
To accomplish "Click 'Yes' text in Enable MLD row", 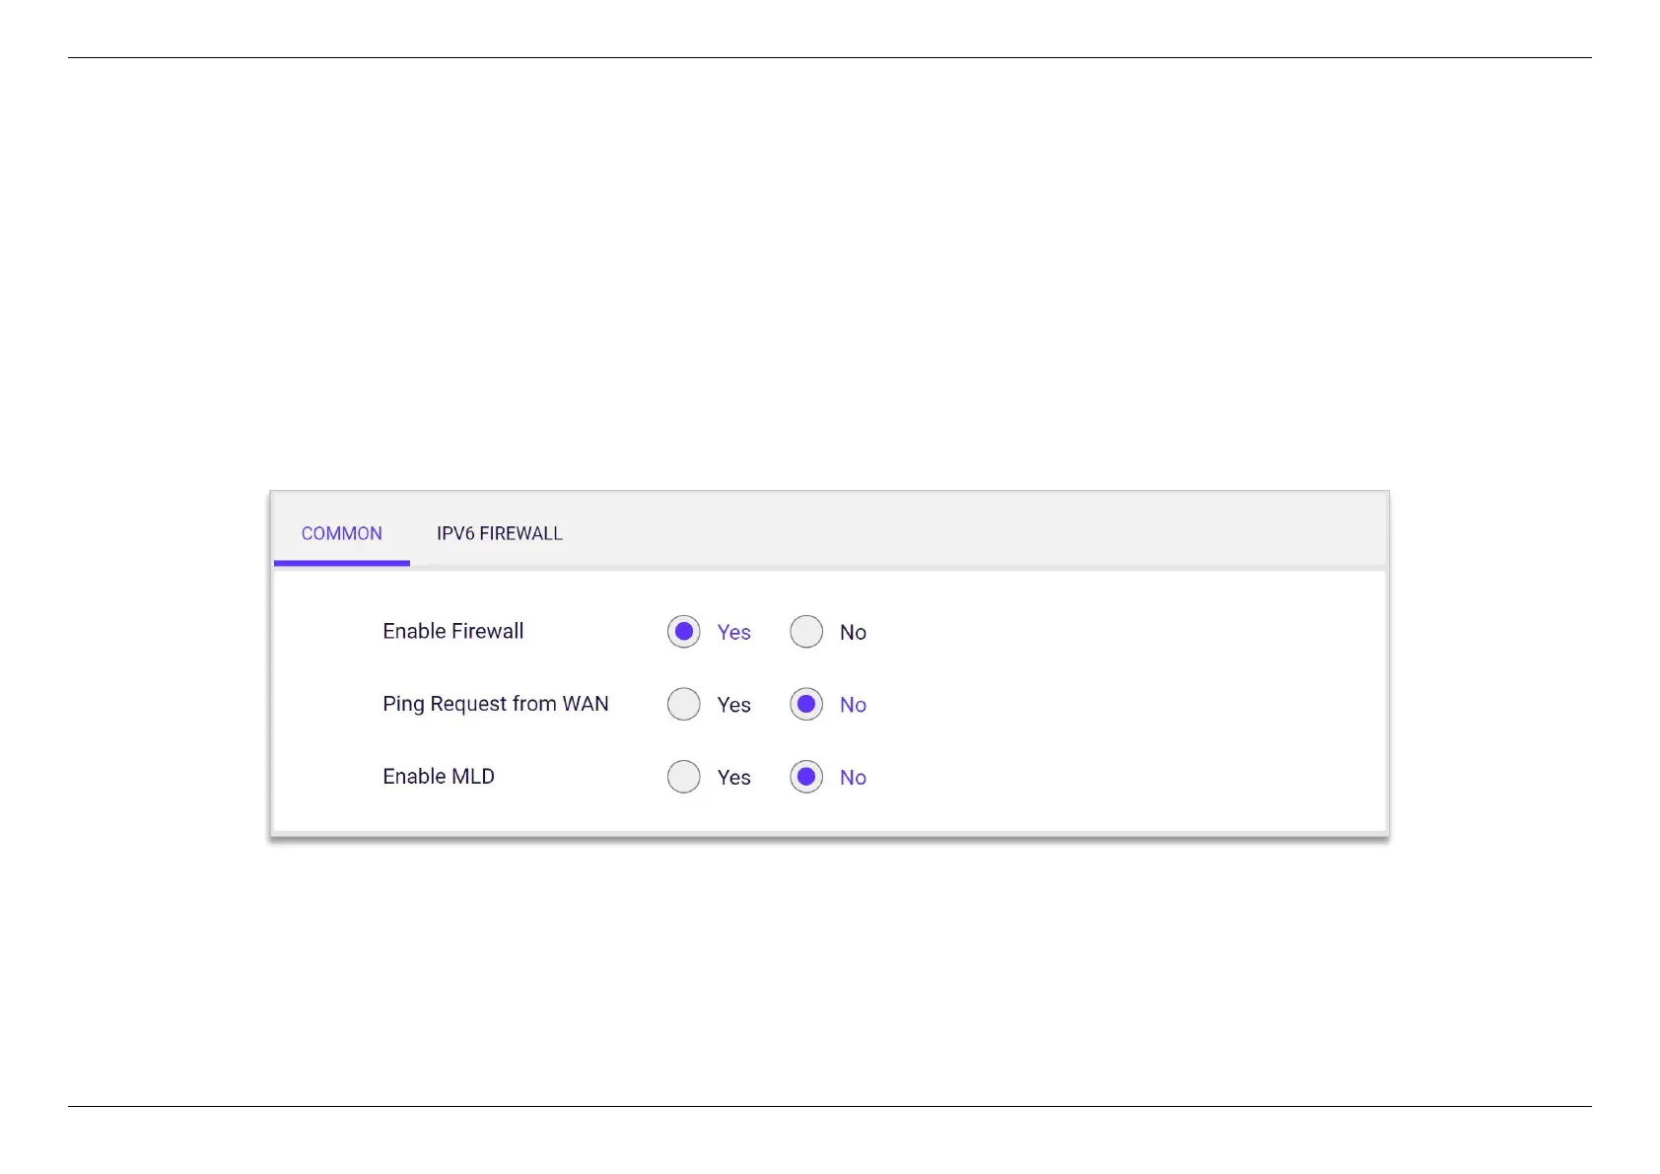I will click(x=733, y=778).
